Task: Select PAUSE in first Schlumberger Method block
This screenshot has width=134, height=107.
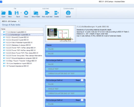Action: point(65,64)
